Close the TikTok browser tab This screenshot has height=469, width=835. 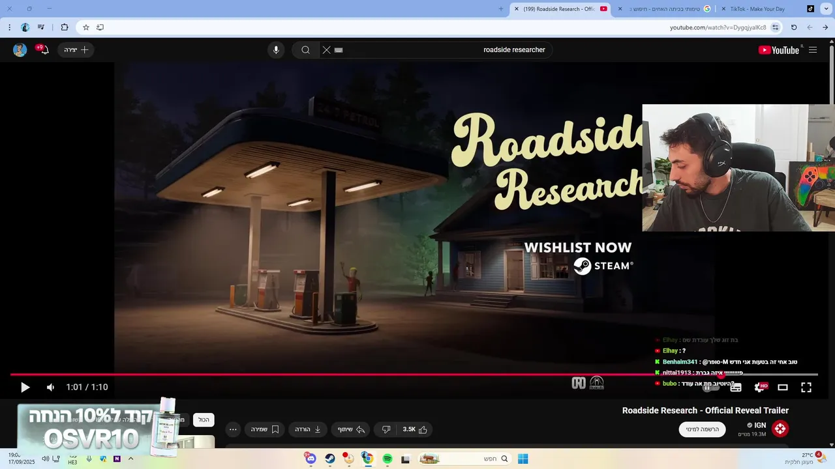(723, 9)
